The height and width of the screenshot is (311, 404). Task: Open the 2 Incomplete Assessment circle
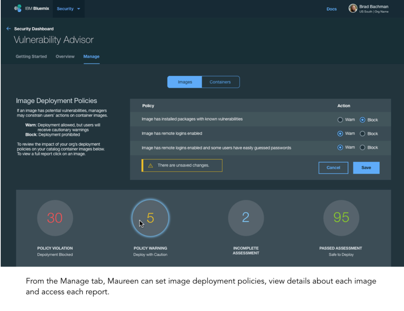pos(246,218)
